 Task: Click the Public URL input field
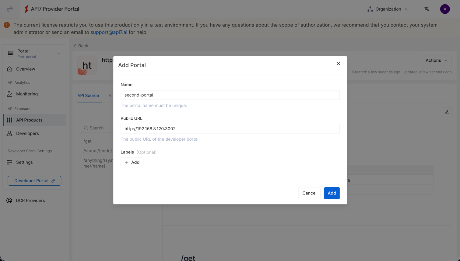230,129
